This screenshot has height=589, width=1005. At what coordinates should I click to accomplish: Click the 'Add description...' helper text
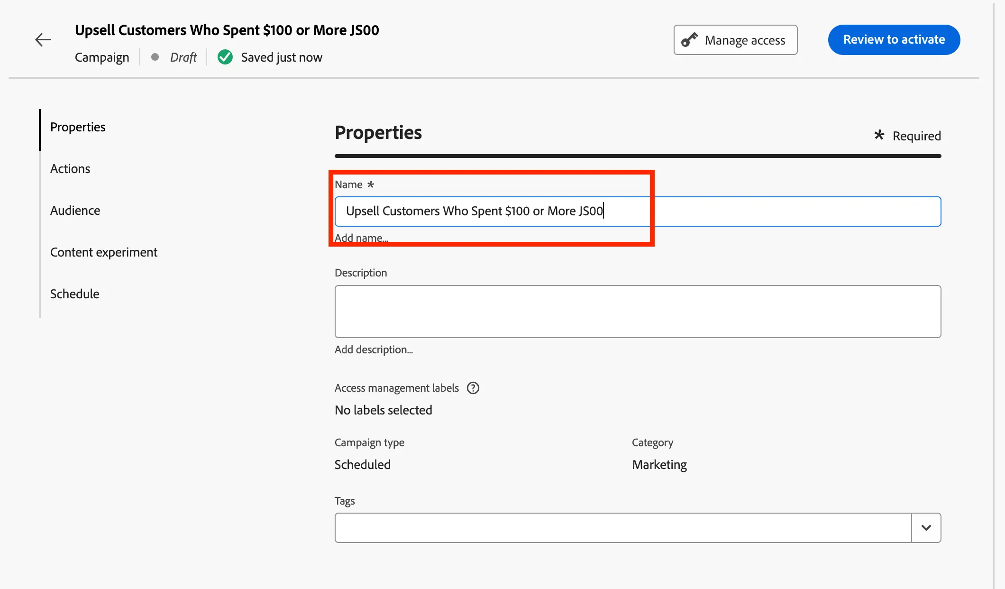(x=374, y=350)
